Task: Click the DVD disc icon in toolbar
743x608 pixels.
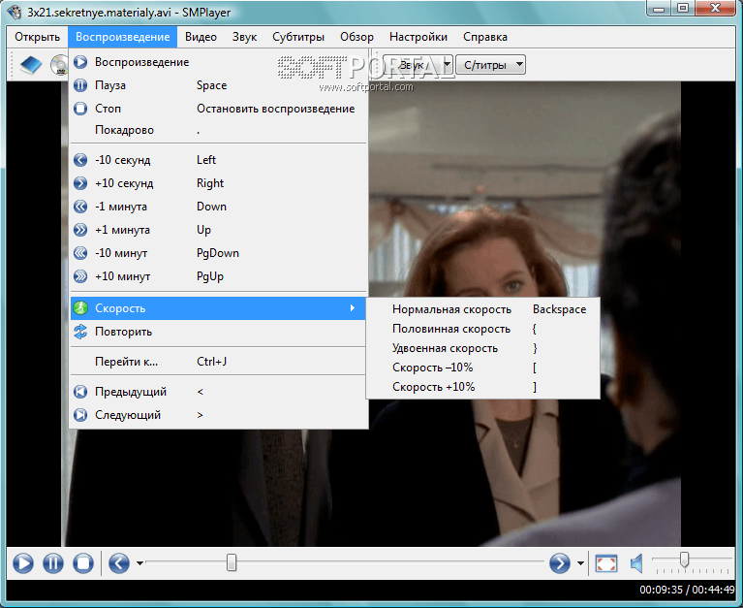Action: point(59,65)
